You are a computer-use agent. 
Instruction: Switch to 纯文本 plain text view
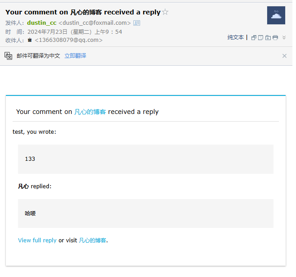[235, 37]
